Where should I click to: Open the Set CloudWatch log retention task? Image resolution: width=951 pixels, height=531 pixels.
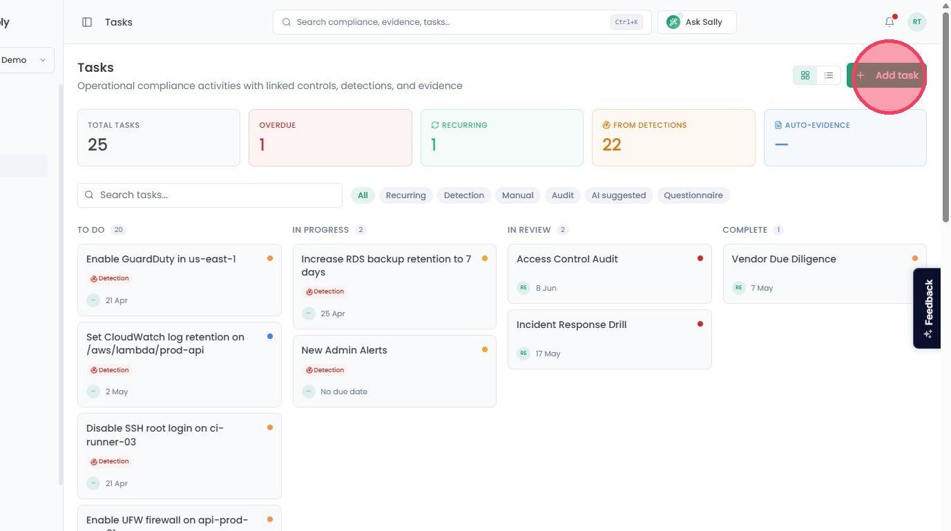click(180, 365)
